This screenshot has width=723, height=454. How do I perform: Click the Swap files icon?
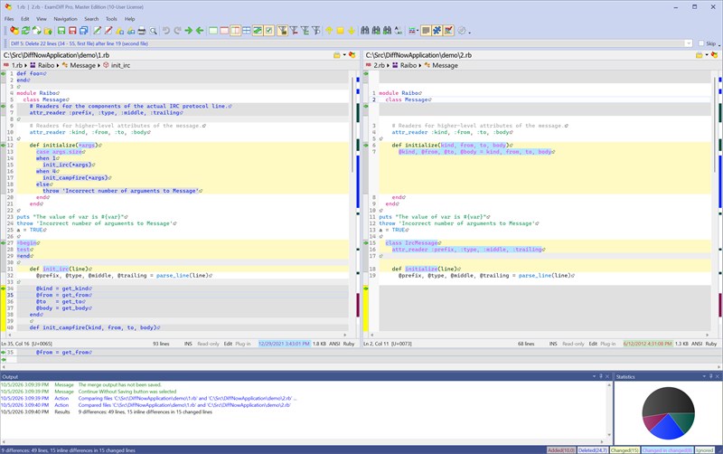pyautogui.click(x=36, y=31)
